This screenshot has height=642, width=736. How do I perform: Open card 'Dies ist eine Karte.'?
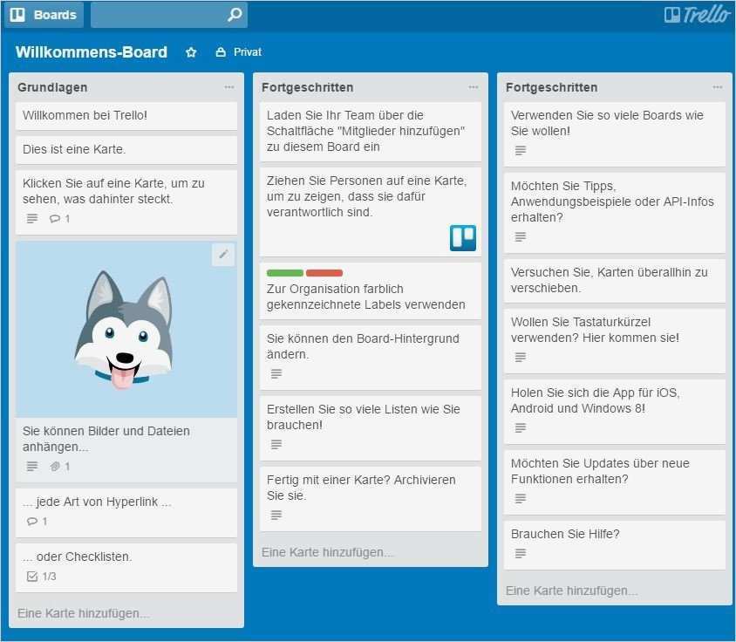[x=126, y=149]
